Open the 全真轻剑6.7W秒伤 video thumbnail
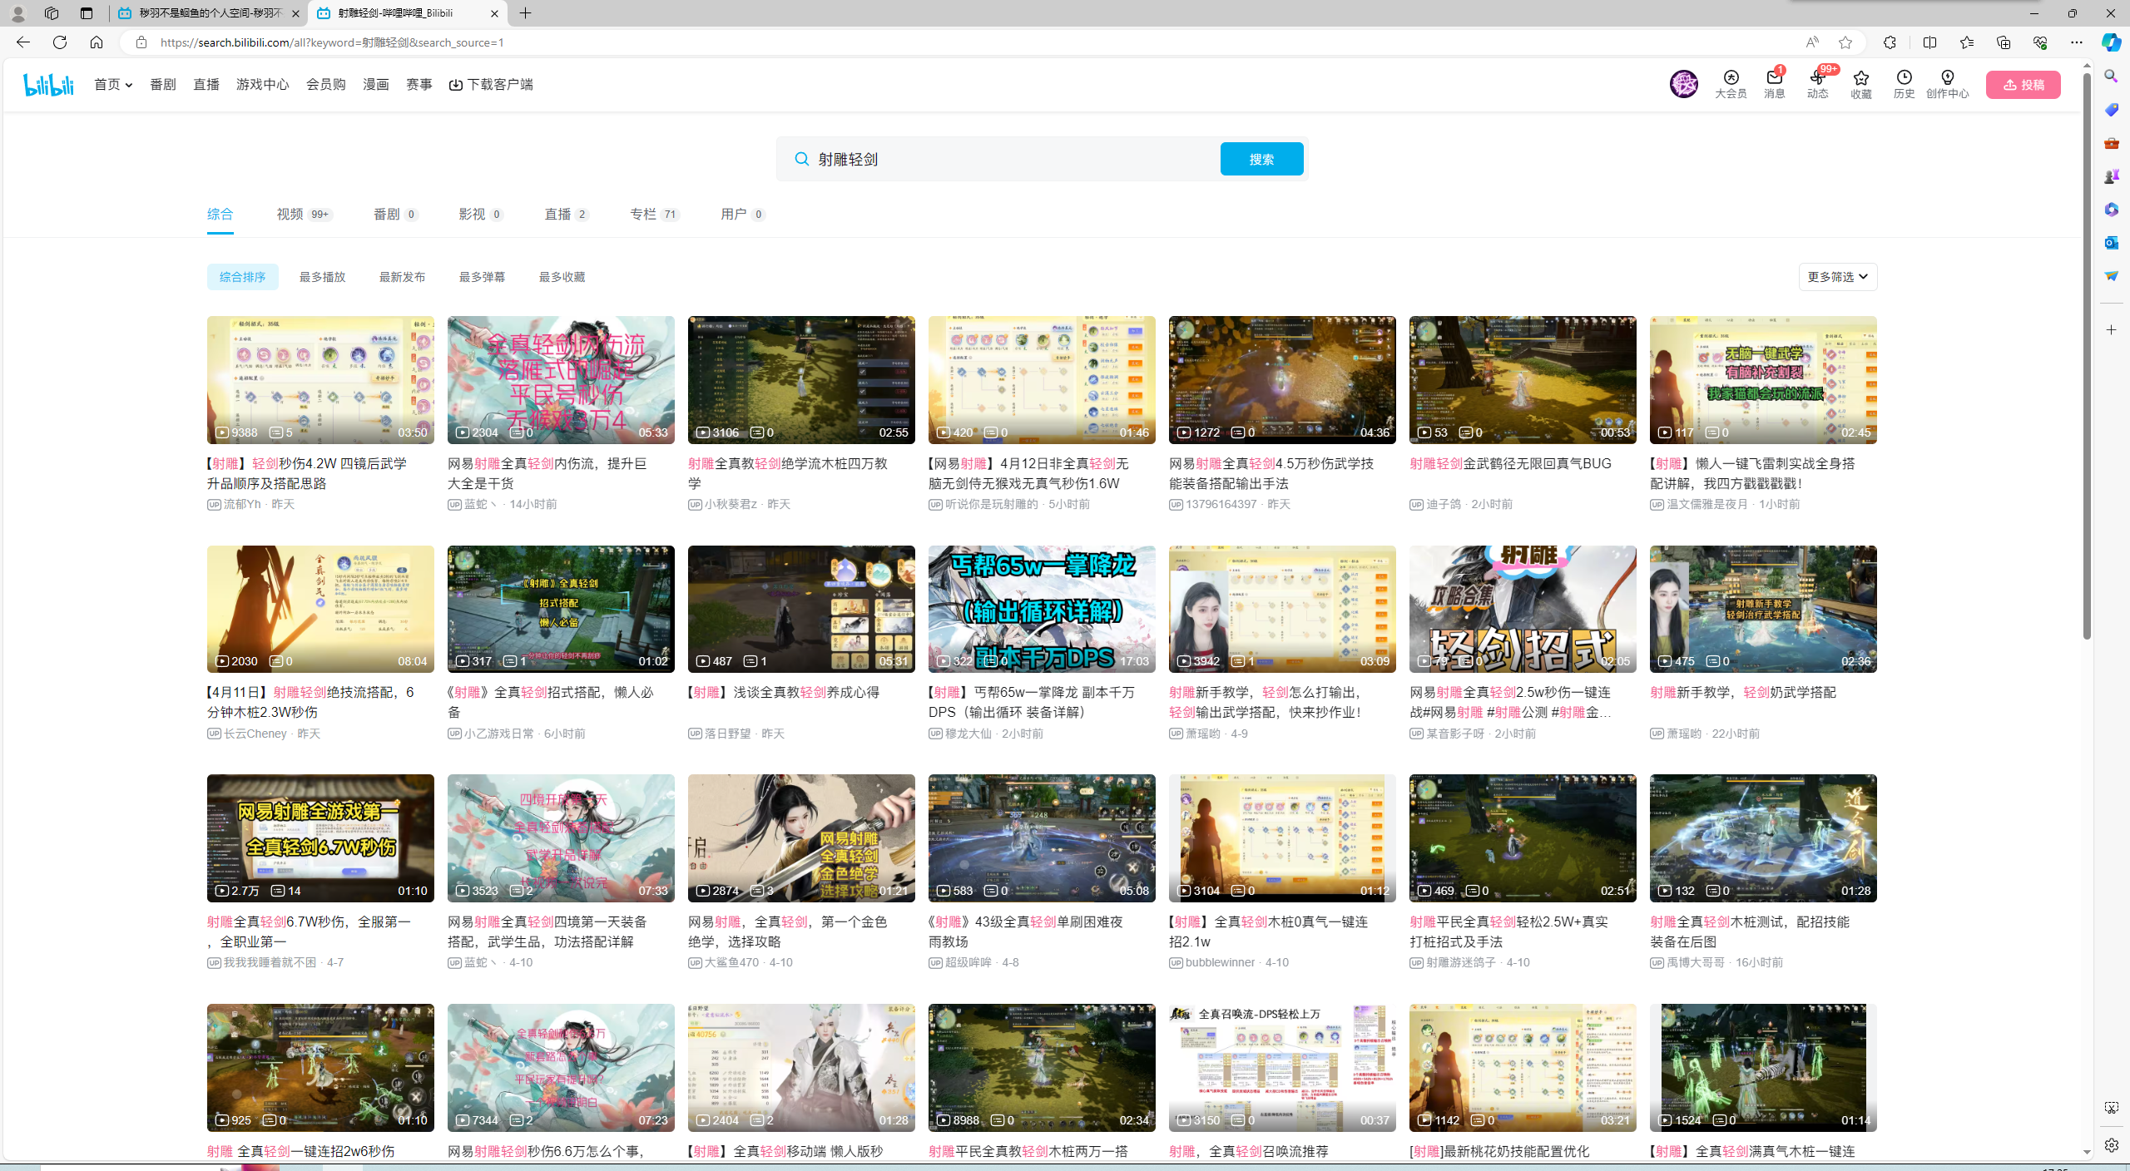Screen dimensions: 2130x1171 320,837
